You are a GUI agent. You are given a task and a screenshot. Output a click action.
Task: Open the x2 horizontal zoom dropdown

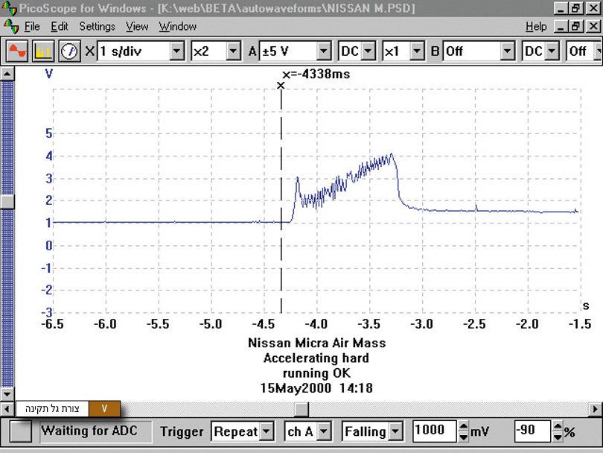(233, 51)
